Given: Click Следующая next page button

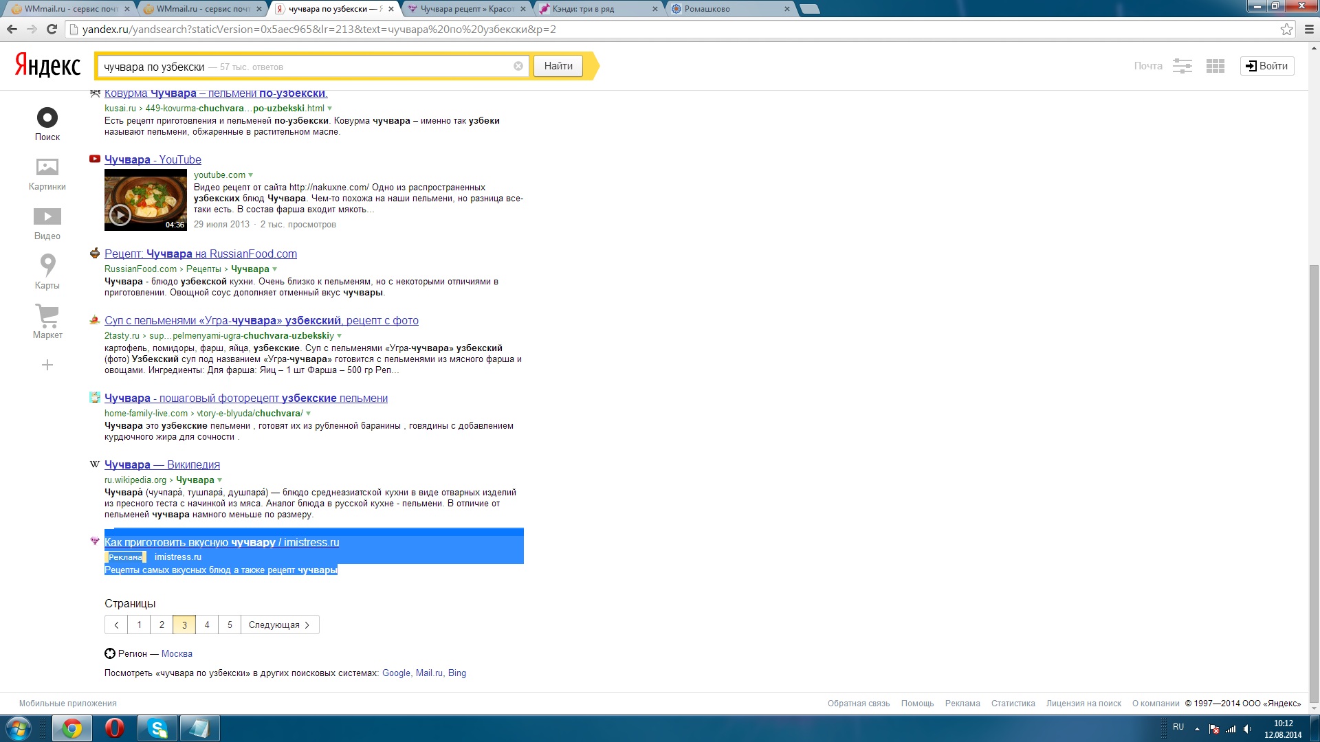Looking at the screenshot, I should click(x=280, y=625).
